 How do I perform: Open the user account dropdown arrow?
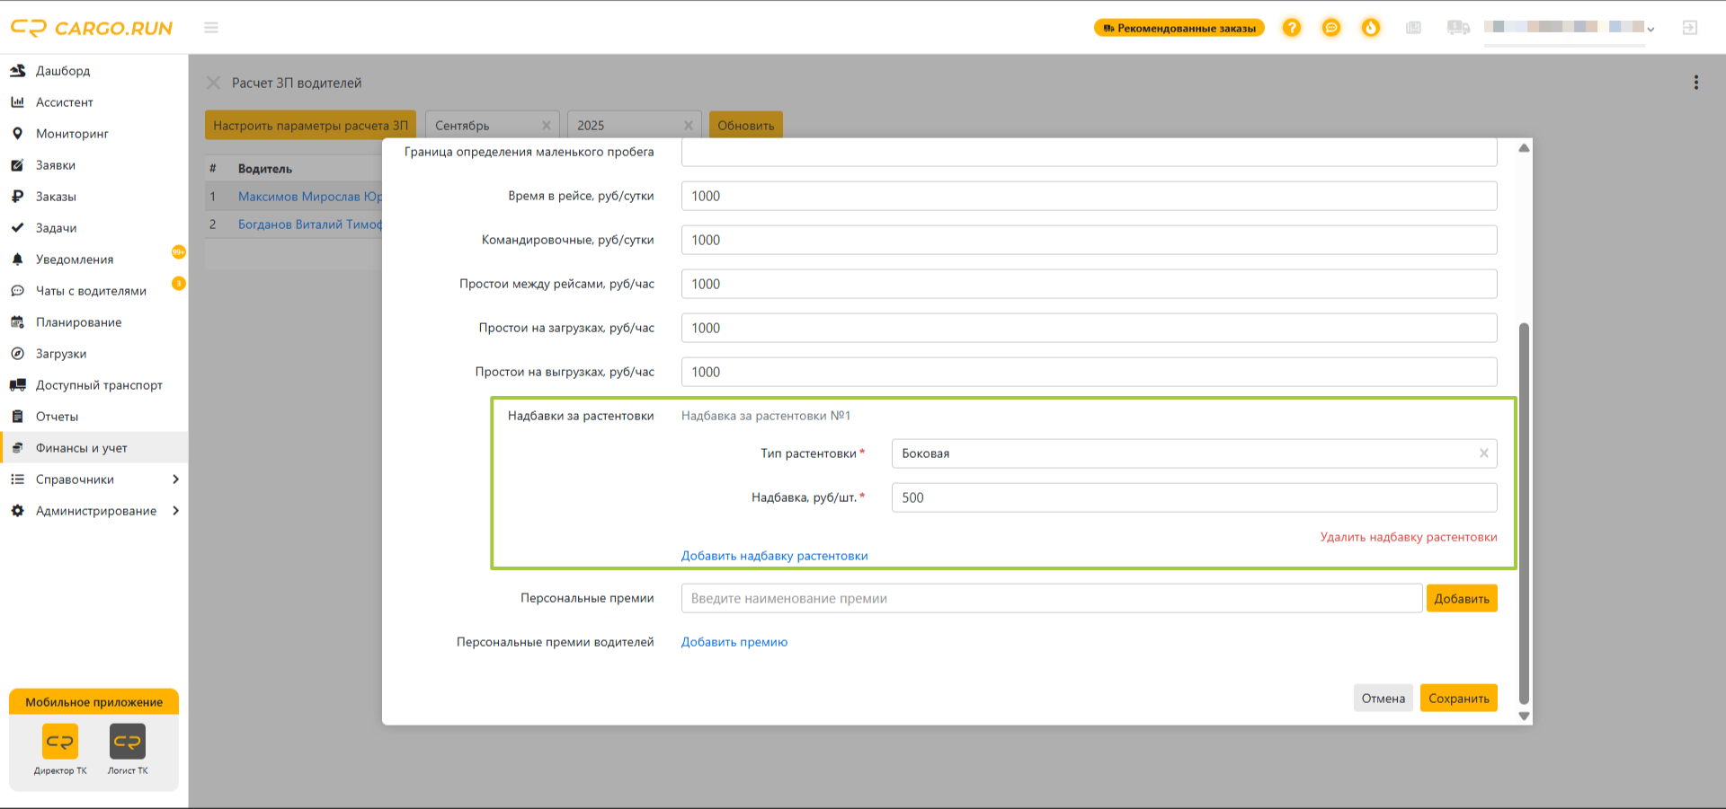1650,30
